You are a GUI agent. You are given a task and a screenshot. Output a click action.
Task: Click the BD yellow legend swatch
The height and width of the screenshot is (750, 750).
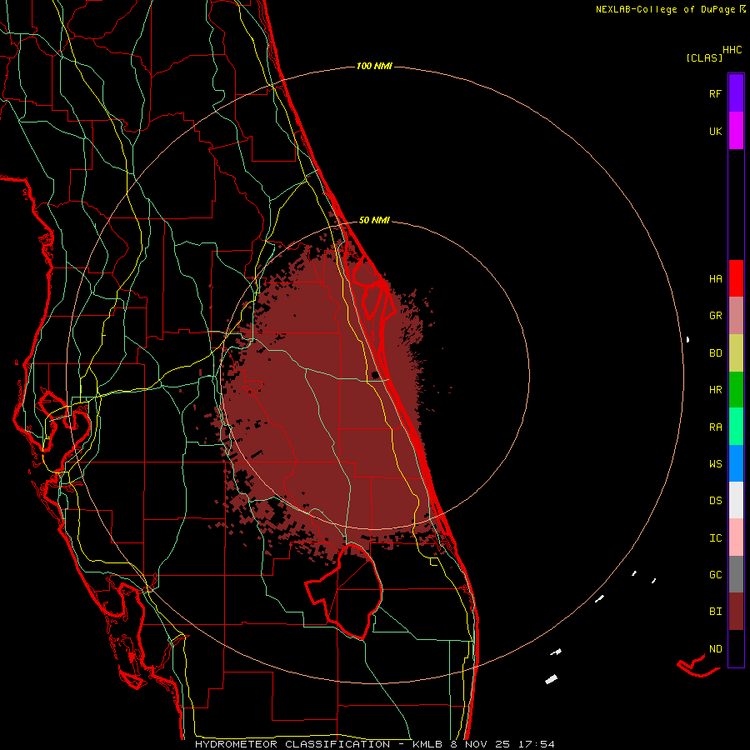click(736, 353)
